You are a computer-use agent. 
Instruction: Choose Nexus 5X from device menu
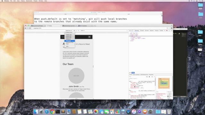pos(70,36)
